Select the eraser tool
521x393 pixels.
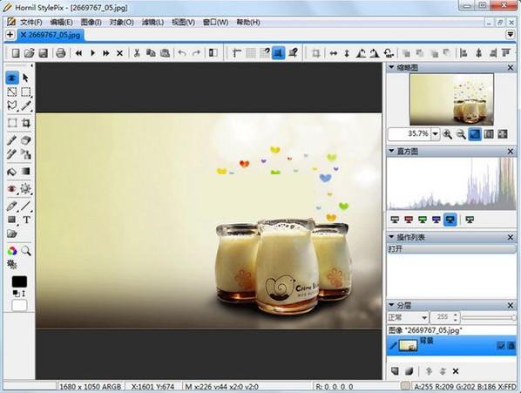pos(26,140)
